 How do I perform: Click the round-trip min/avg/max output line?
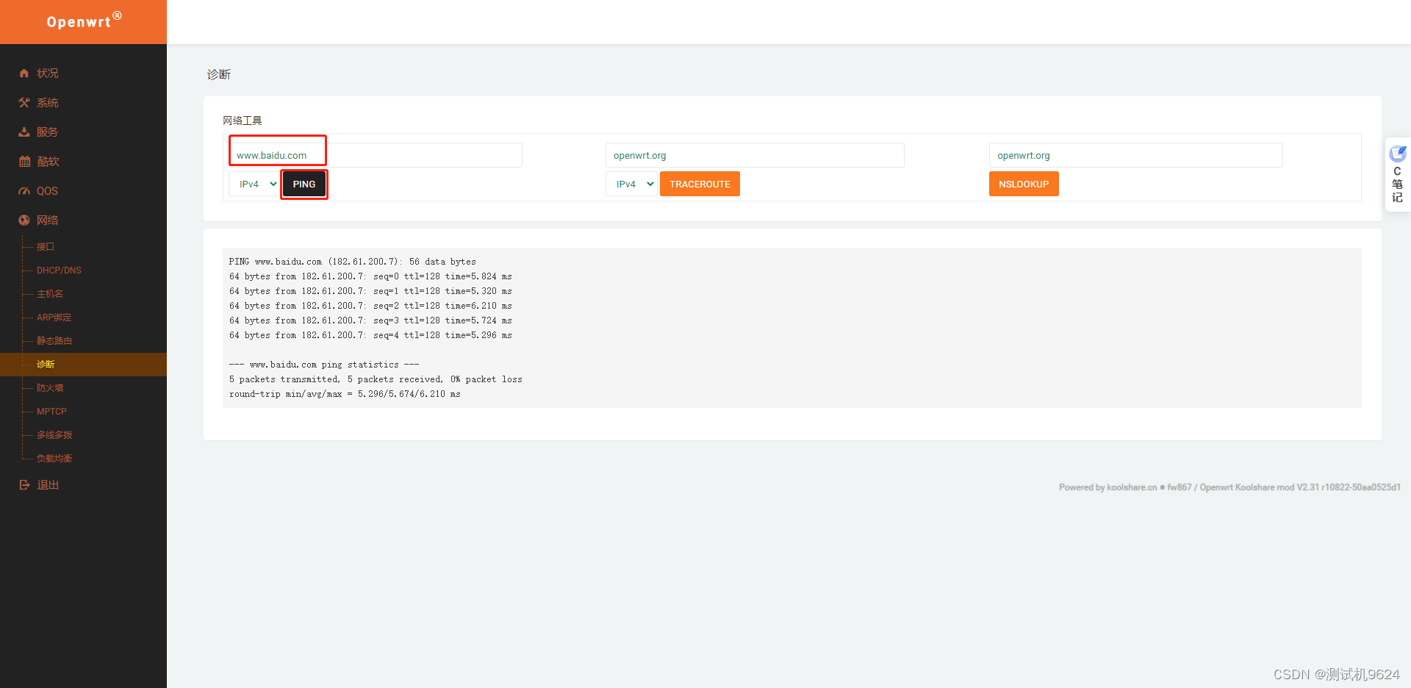(x=345, y=394)
